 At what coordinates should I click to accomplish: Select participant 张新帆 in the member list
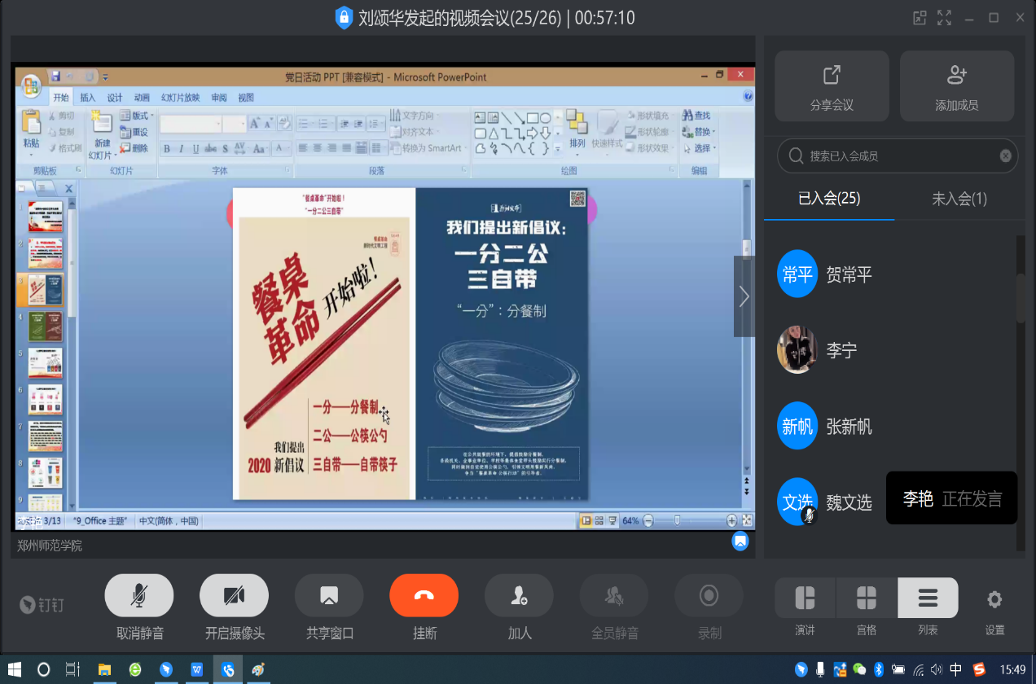(849, 427)
